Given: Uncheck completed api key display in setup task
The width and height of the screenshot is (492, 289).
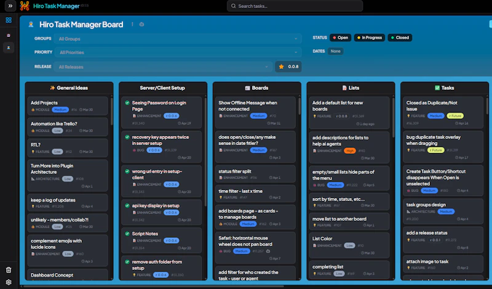Looking at the screenshot, I should [x=127, y=205].
